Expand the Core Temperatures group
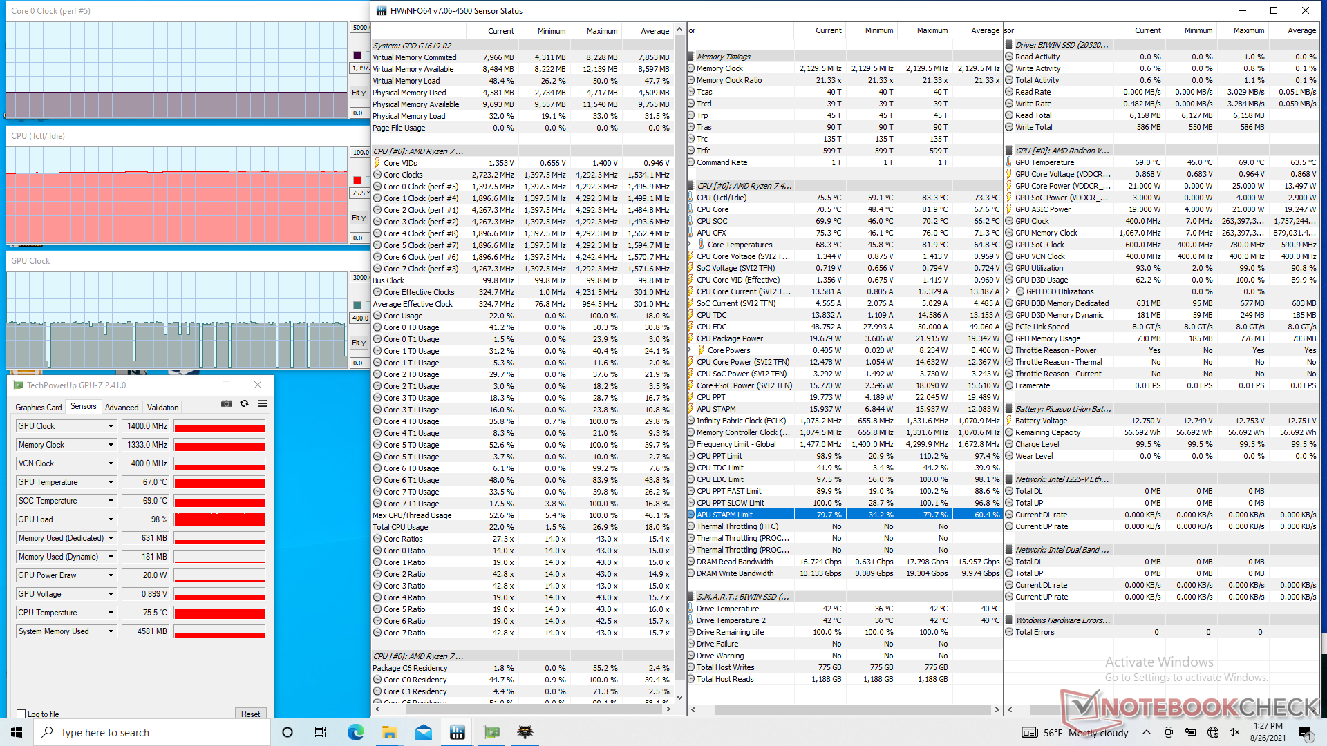Screen dimensions: 1327x746 coord(690,245)
